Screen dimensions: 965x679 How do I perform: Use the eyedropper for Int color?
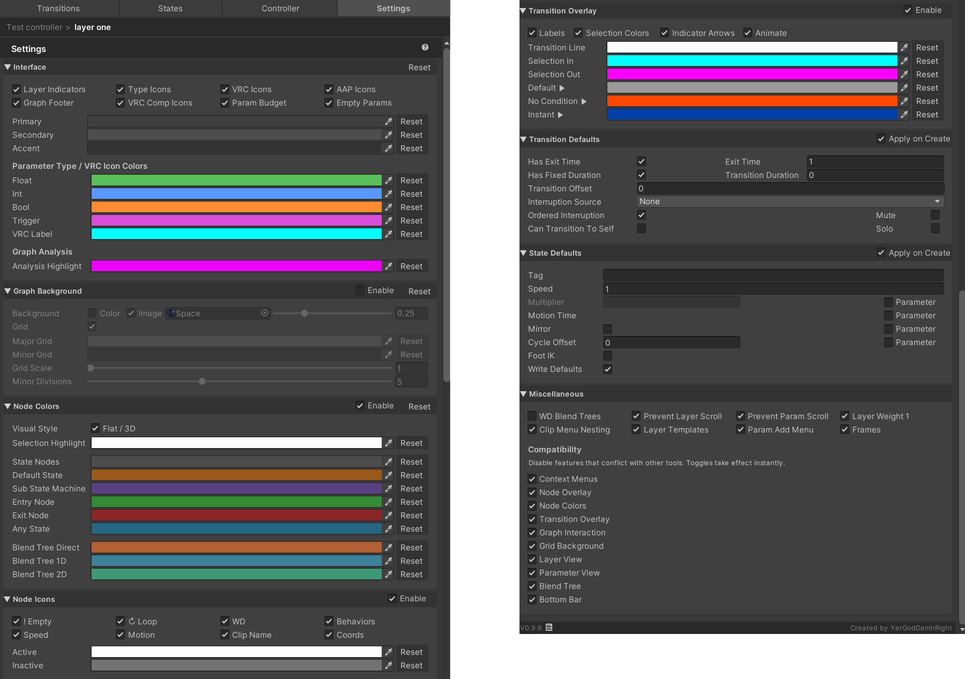click(389, 194)
